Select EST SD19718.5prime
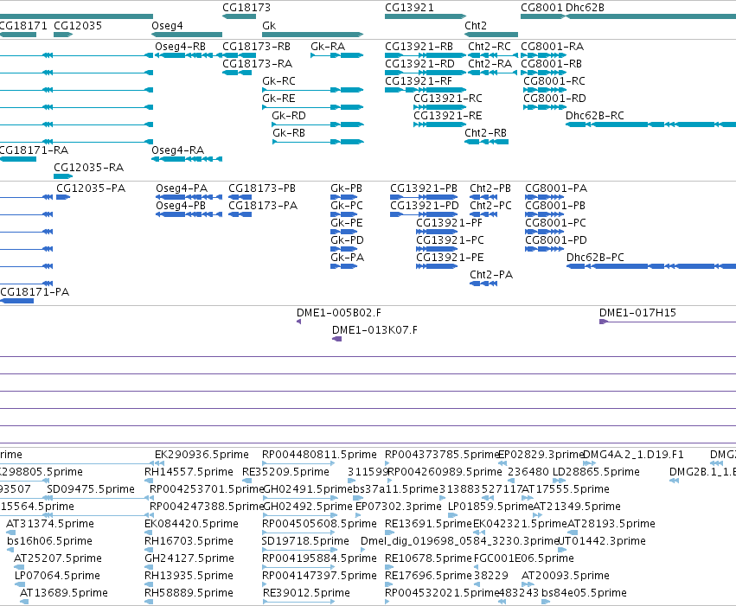Image resolution: width=736 pixels, height=606 pixels. tap(305, 541)
